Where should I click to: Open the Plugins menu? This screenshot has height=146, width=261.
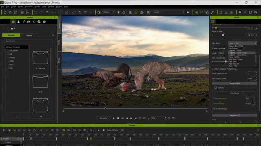click(x=59, y=7)
